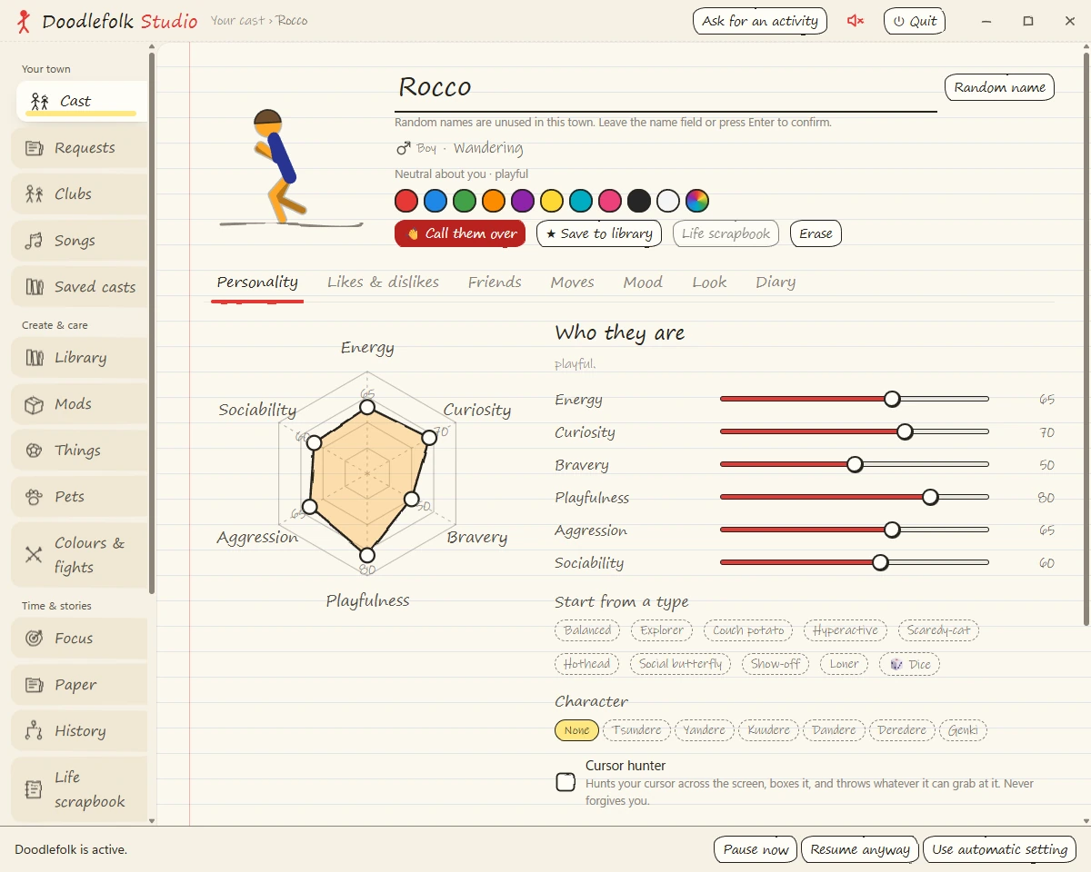Choose the Couch potato starting type

coord(748,630)
